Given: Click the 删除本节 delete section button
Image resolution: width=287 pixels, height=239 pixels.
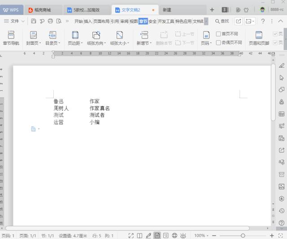Looking at the screenshot, I should [164, 38].
